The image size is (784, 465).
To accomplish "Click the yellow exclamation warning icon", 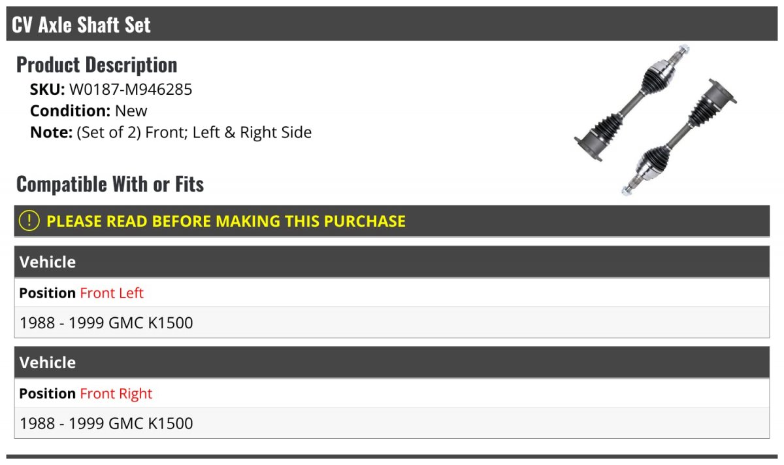I will (29, 220).
